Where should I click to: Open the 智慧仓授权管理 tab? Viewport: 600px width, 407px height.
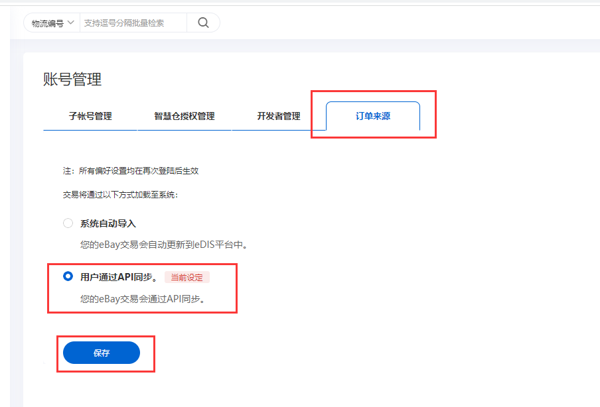[185, 116]
